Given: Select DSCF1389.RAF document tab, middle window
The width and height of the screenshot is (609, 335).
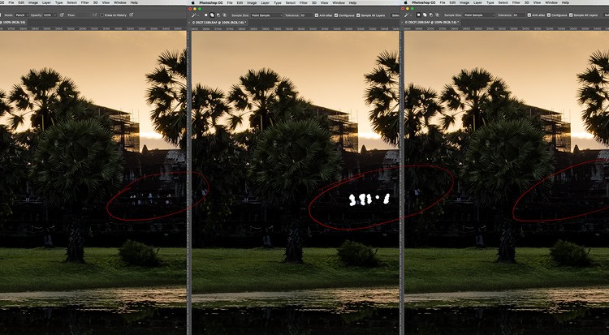Looking at the screenshot, I should (x=219, y=22).
